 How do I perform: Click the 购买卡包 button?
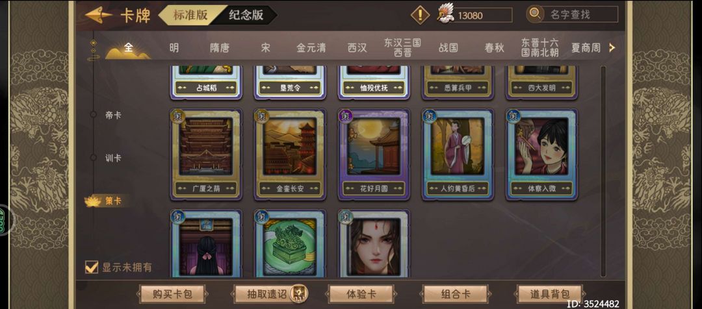click(172, 294)
